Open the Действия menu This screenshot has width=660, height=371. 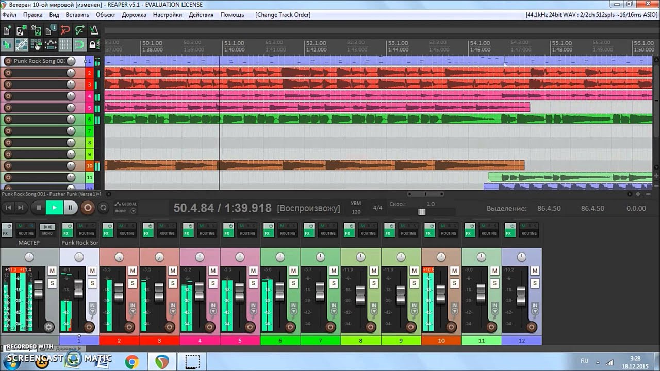pyautogui.click(x=201, y=15)
